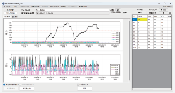The width and height of the screenshot is (175, 93).
Task: Click the vertical scrollbar beside the graphs
Action: pos(129,50)
